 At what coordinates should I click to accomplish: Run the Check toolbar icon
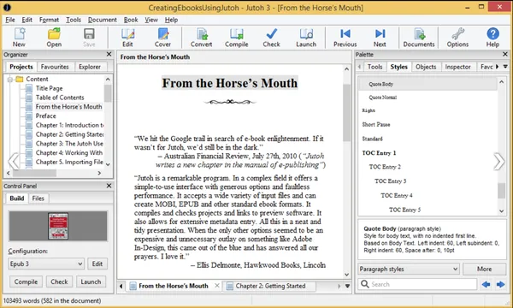click(271, 38)
